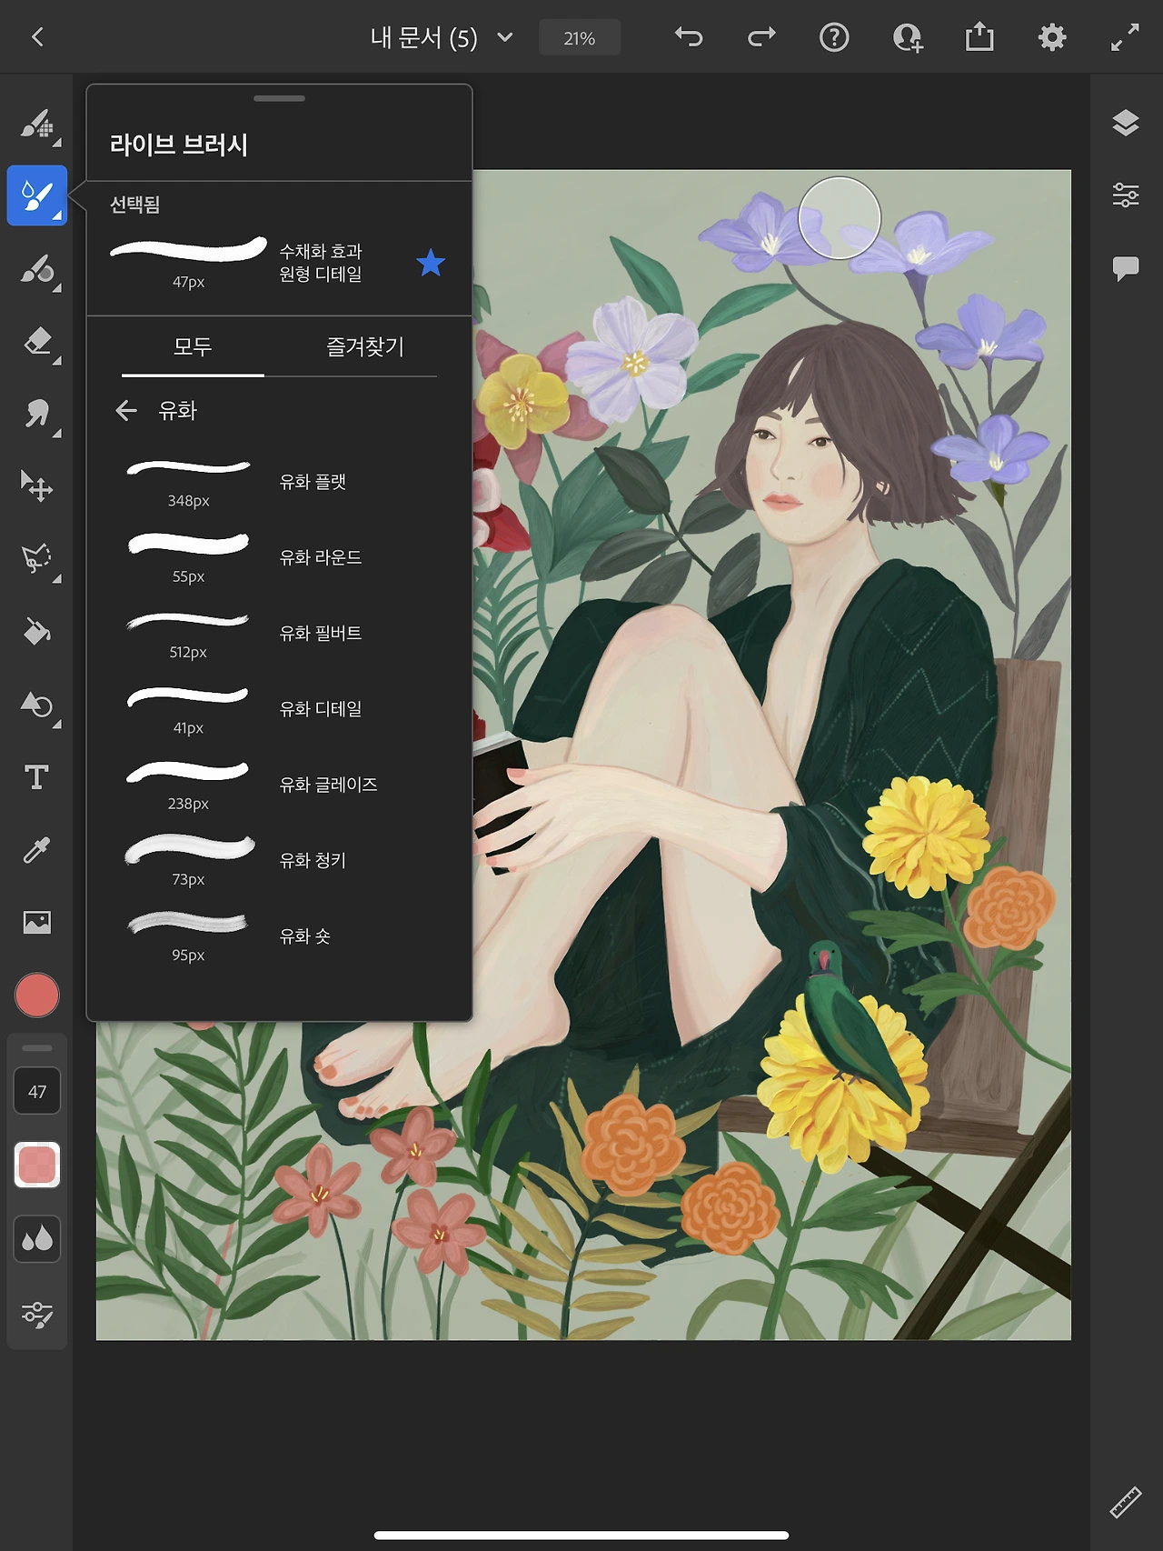The image size is (1163, 1551).
Task: Open the layer properties panel
Action: coord(1126,195)
